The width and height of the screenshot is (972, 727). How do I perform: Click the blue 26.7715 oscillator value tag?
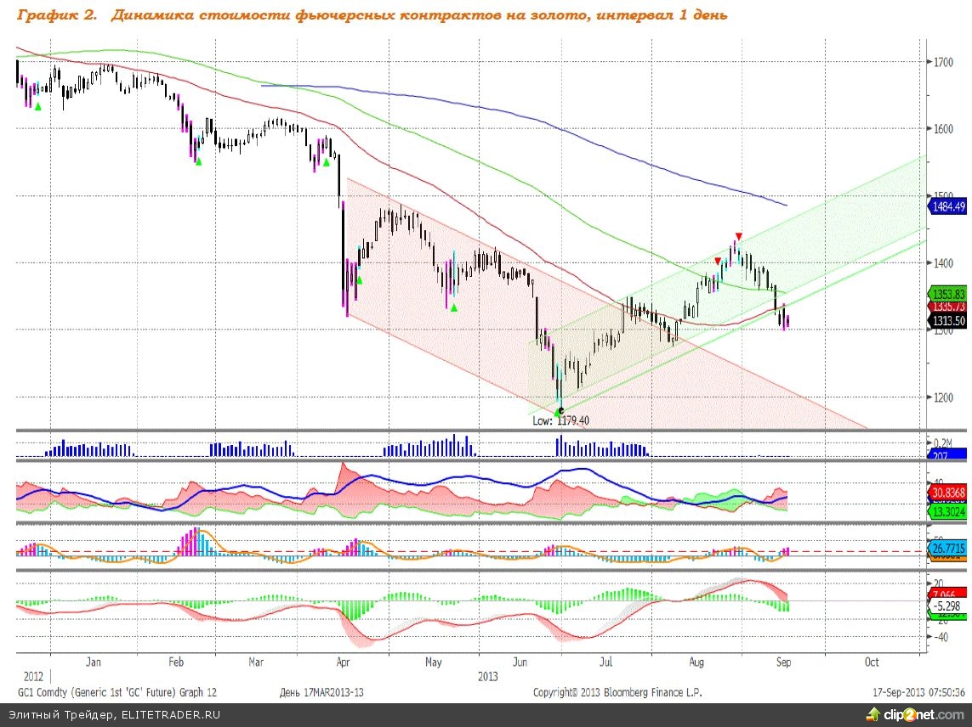click(947, 549)
